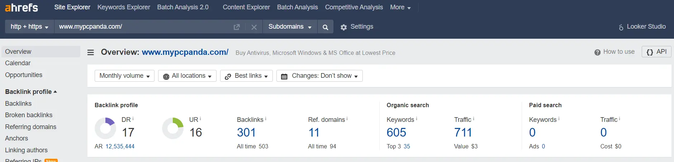Open Changes: Don't show dropdown
This screenshot has height=162, width=674.
319,76
